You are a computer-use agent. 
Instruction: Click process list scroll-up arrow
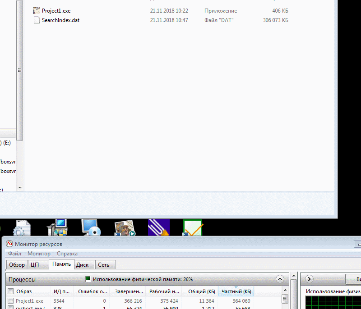click(x=285, y=290)
